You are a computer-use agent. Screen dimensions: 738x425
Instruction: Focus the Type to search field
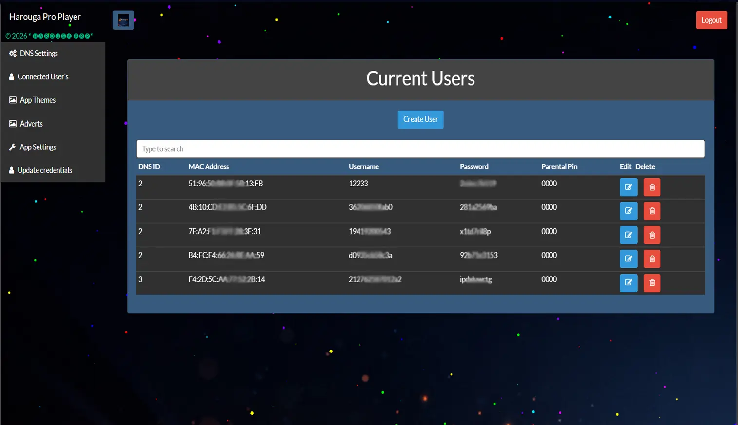(420, 149)
